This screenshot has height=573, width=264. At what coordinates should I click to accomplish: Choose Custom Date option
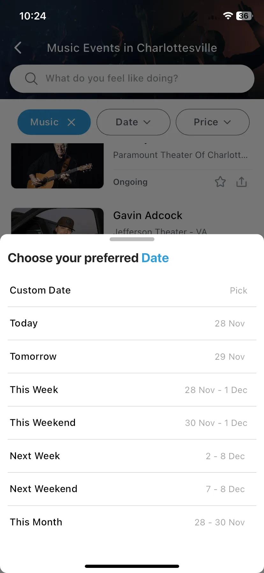point(132,290)
